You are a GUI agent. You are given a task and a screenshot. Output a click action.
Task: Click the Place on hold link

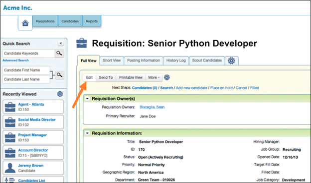(221, 88)
